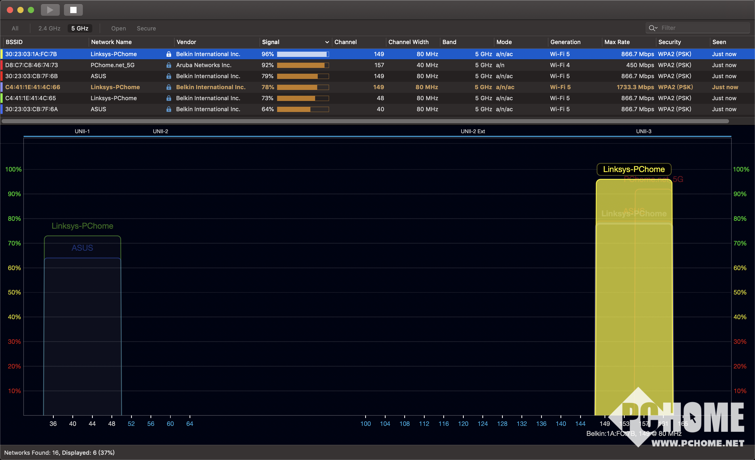This screenshot has height=460, width=755.
Task: Select the 5 GHz band filter
Action: 80,28
